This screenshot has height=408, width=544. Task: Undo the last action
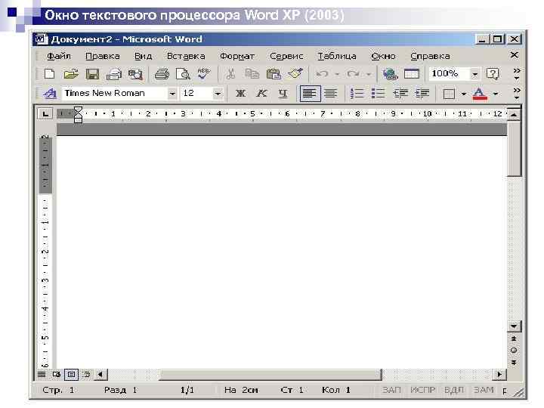coord(323,74)
